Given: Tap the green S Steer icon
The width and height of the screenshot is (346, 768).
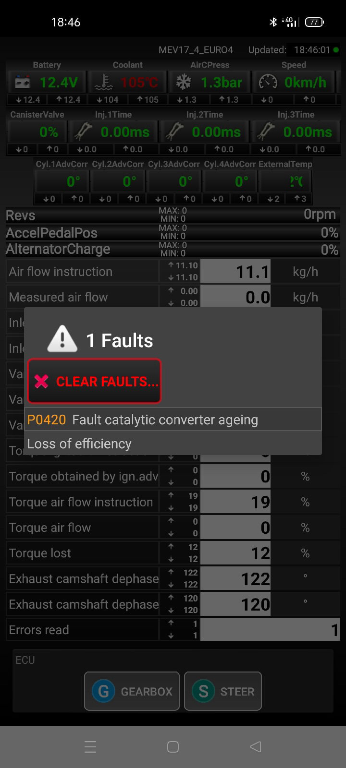Looking at the screenshot, I should pyautogui.click(x=203, y=691).
